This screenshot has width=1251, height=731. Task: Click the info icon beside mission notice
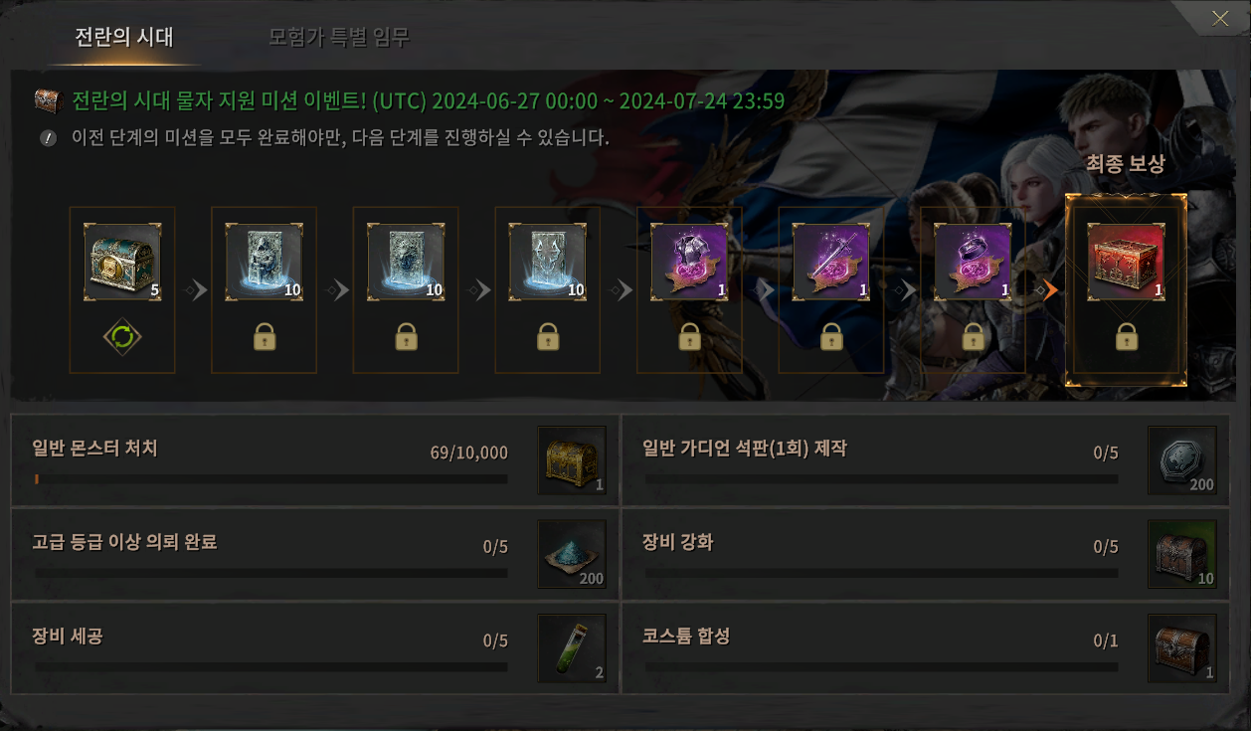click(49, 138)
